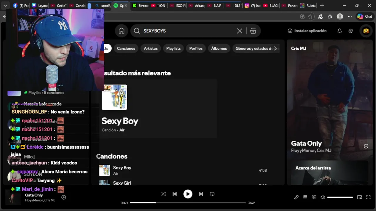
Task: Switch to the EXO browser tab
Action: (178, 6)
